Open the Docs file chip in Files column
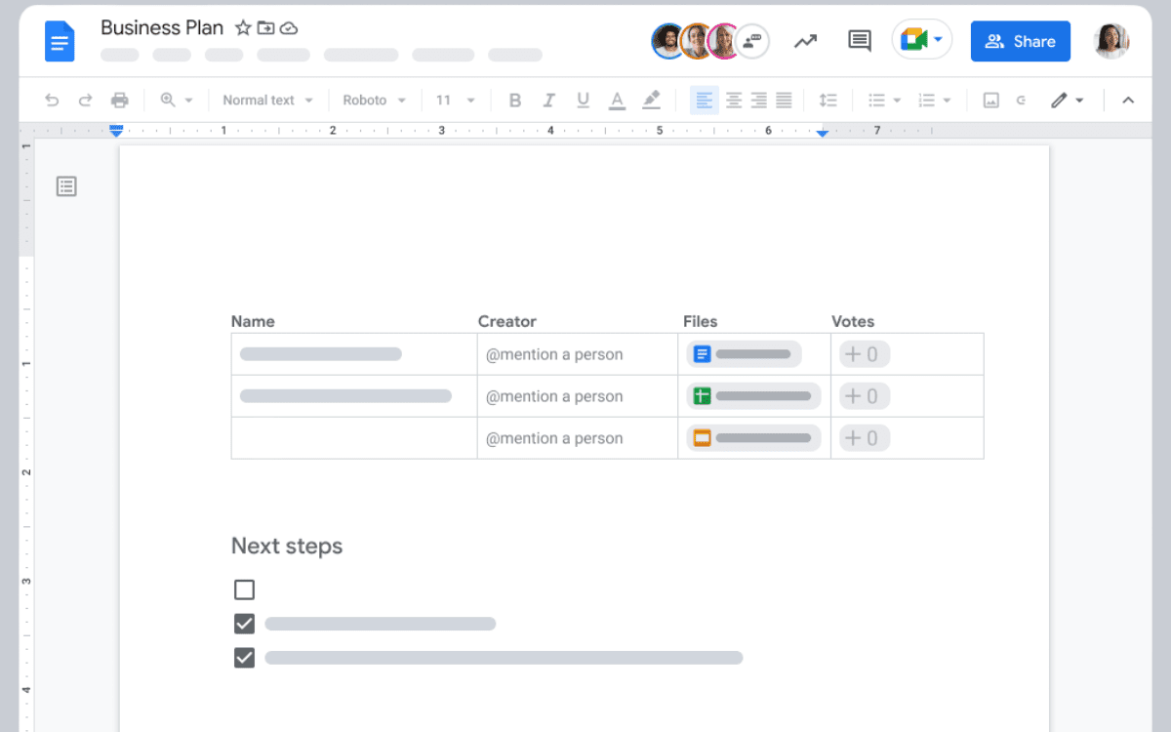This screenshot has height=732, width=1171. pos(744,354)
